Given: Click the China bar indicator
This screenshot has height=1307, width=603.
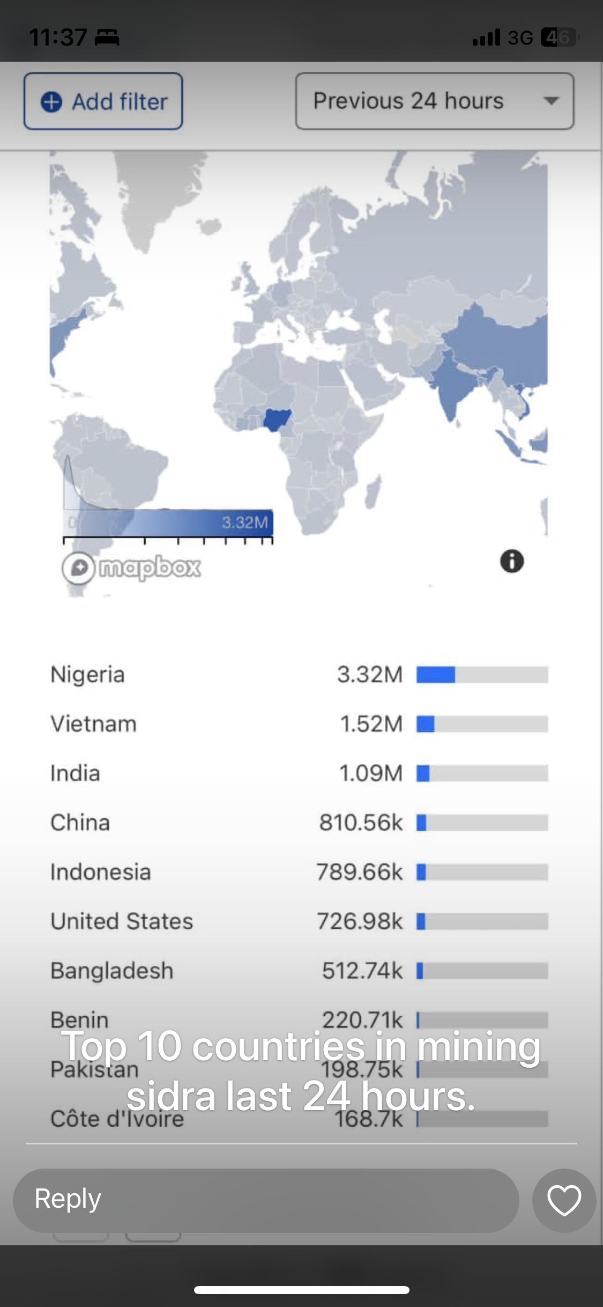Looking at the screenshot, I should coord(481,823).
